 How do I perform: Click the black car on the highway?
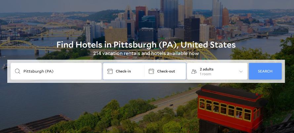pos(171,105)
